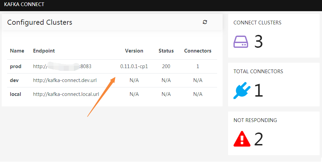This screenshot has width=322, height=162.
Task: Click the total connectors count 1
Action: click(x=259, y=90)
